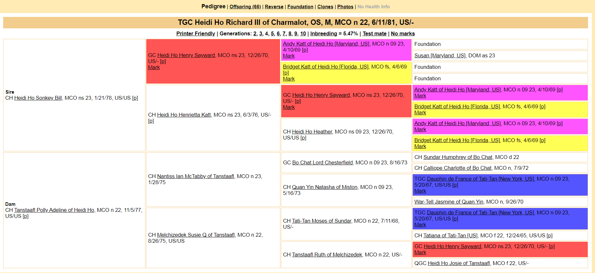Open the Test mate link
The height and width of the screenshot is (273, 595).
tap(374, 33)
